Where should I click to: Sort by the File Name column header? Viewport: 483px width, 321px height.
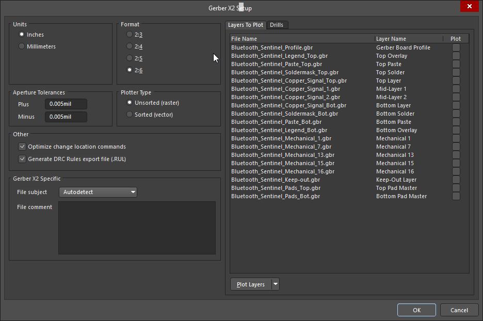302,39
